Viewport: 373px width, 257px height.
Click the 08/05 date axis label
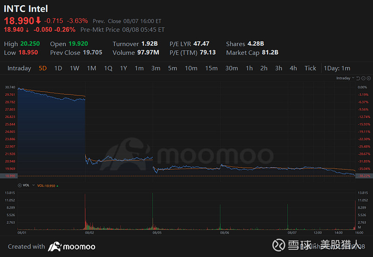click(x=157, y=233)
